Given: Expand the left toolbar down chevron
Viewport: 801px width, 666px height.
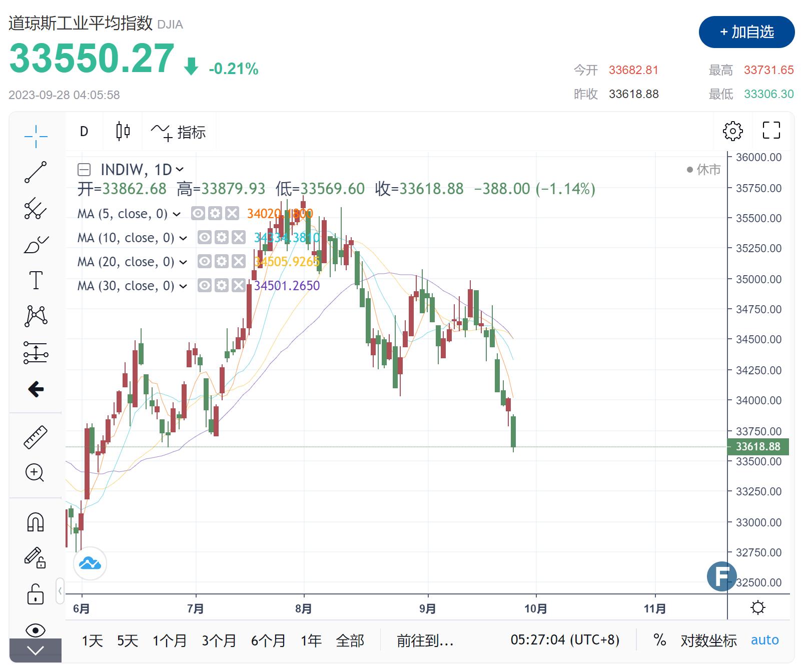Looking at the screenshot, I should [36, 650].
